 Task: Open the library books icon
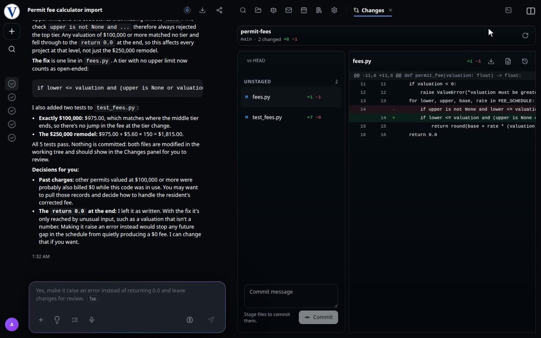tap(319, 10)
